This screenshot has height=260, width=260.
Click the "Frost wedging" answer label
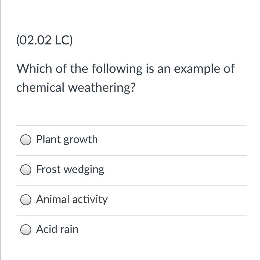click(x=70, y=169)
